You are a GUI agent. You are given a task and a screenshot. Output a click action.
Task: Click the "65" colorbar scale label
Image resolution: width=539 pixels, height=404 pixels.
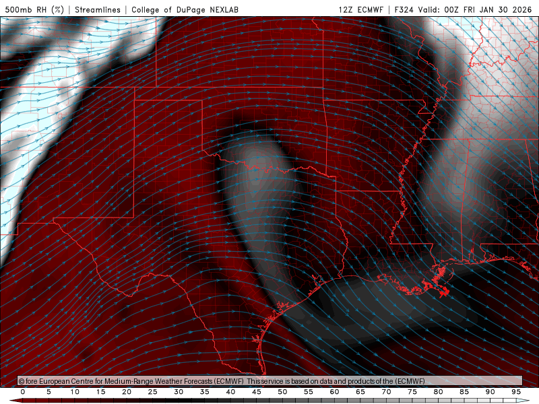point(360,392)
